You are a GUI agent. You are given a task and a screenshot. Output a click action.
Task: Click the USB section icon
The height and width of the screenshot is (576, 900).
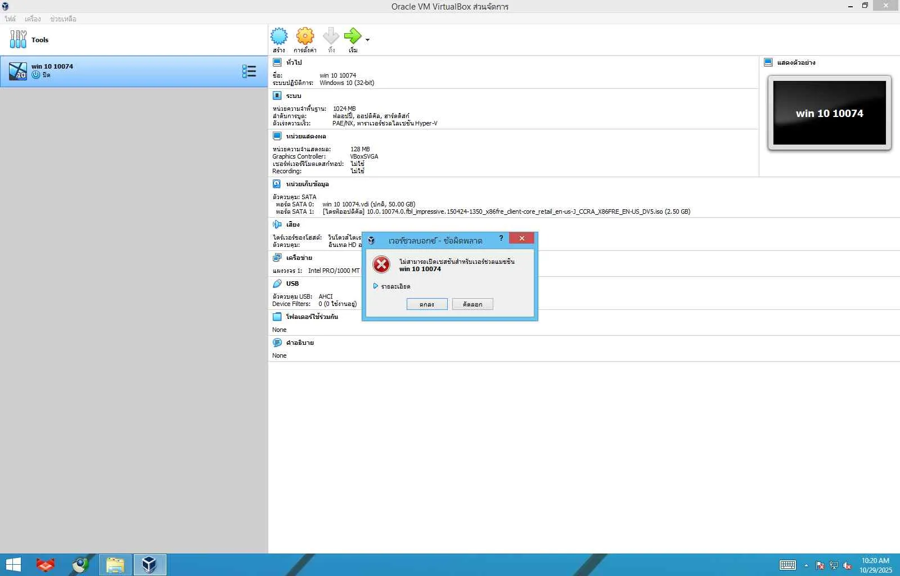click(x=277, y=283)
